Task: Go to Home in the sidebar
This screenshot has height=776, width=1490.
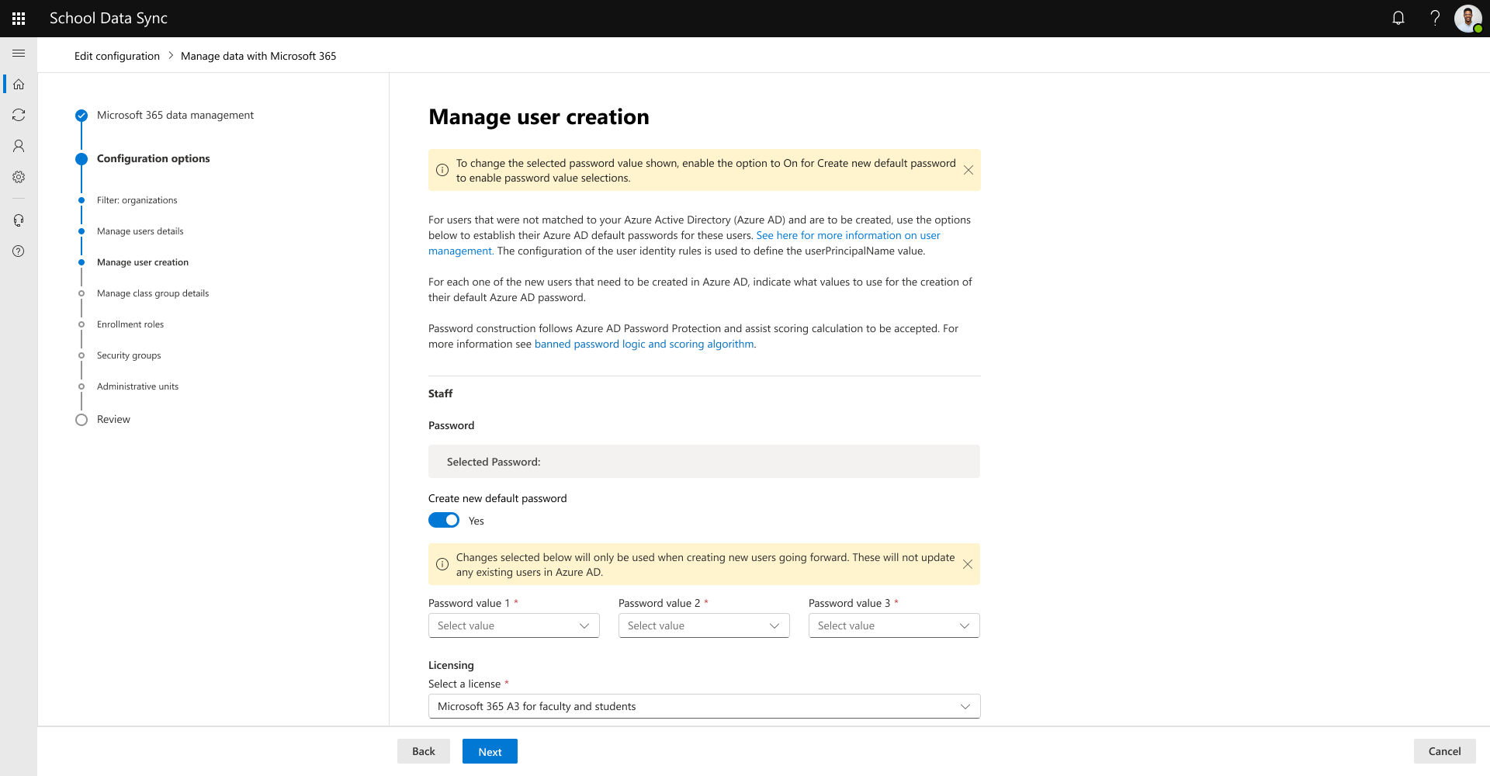Action: (19, 84)
